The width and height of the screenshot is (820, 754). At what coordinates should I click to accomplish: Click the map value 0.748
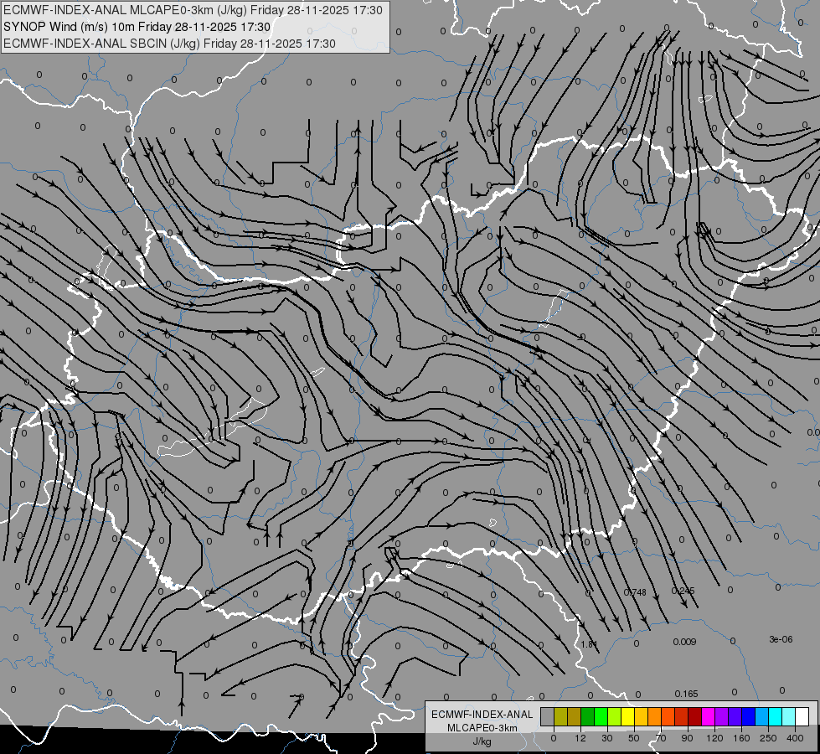pyautogui.click(x=635, y=592)
